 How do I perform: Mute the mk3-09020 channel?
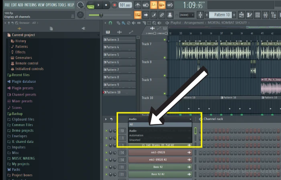pos(106,152)
